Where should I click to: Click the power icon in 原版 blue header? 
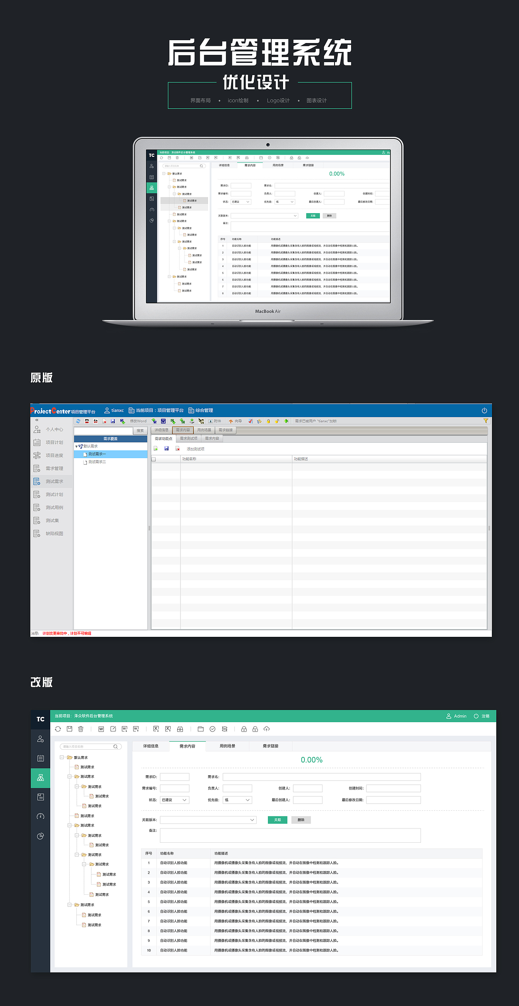point(484,411)
